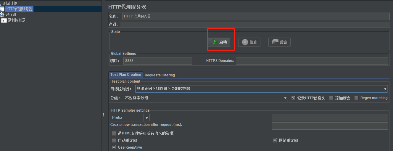Screen dimensions: 393x151
Task: Toggle the Use KeepAlive checkbox
Action: (x=114, y=147)
